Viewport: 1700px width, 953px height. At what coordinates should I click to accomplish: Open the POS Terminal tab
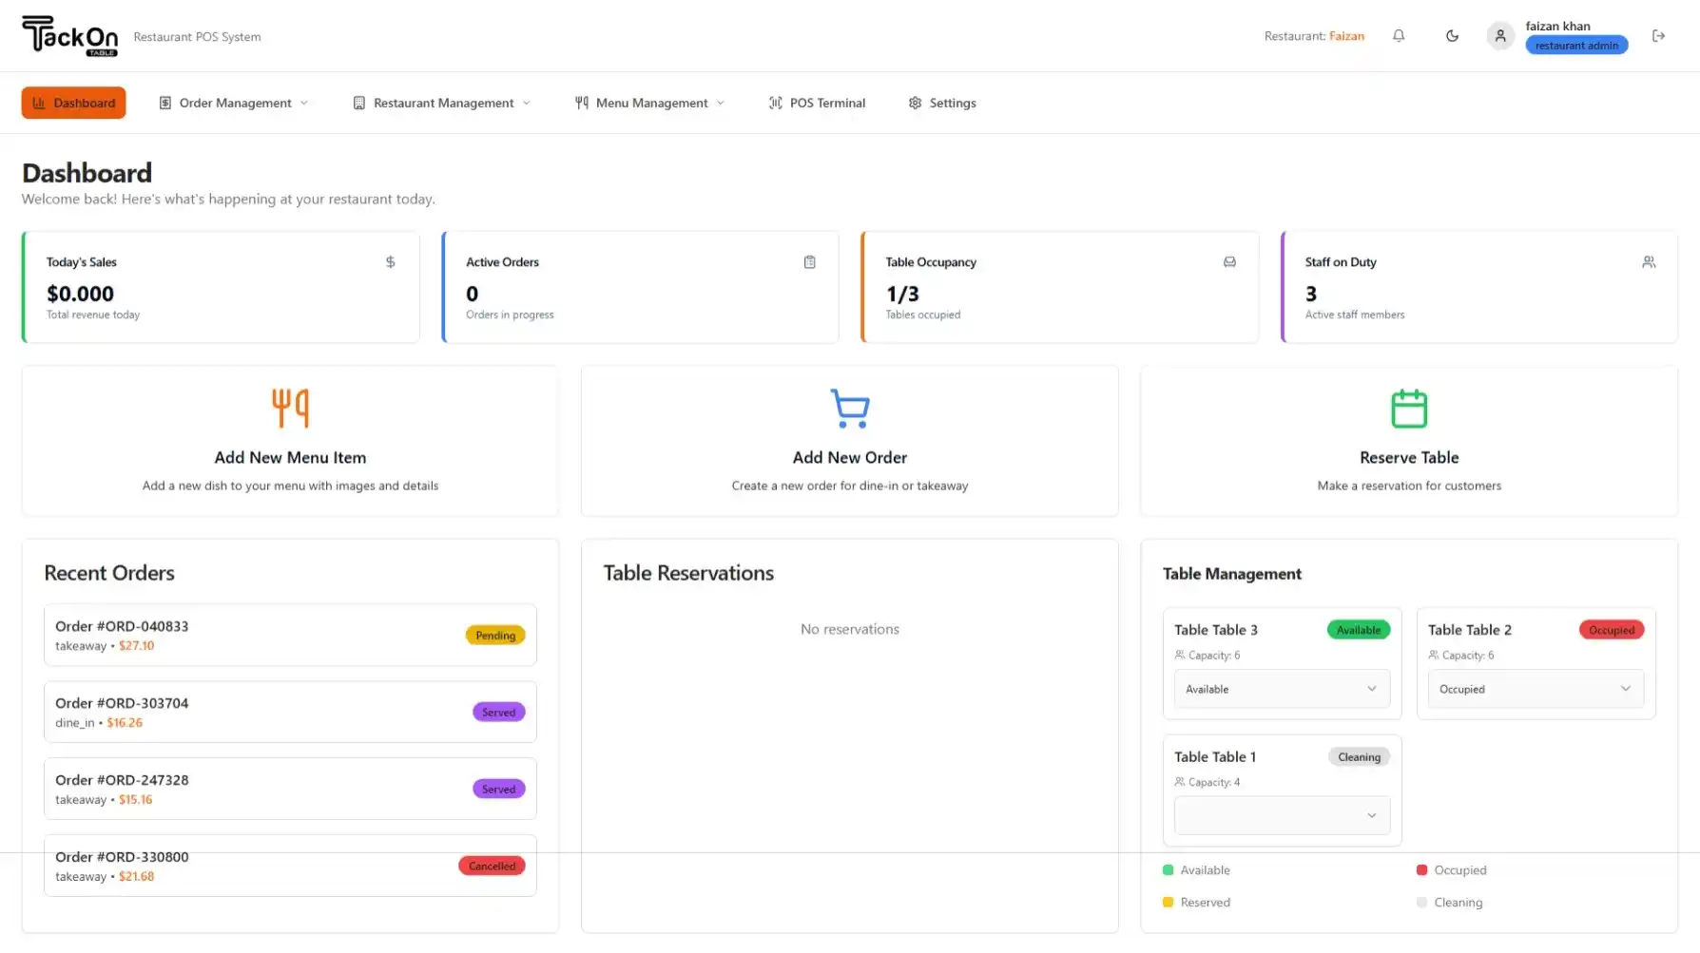[817, 103]
